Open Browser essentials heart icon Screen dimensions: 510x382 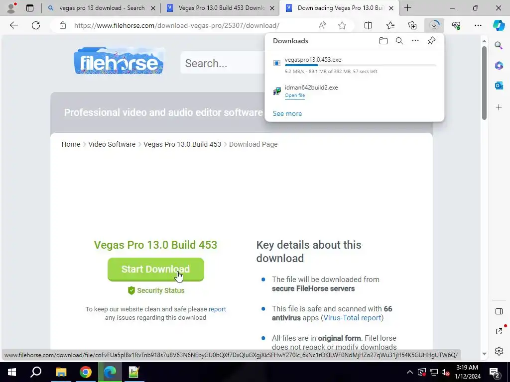[456, 25]
